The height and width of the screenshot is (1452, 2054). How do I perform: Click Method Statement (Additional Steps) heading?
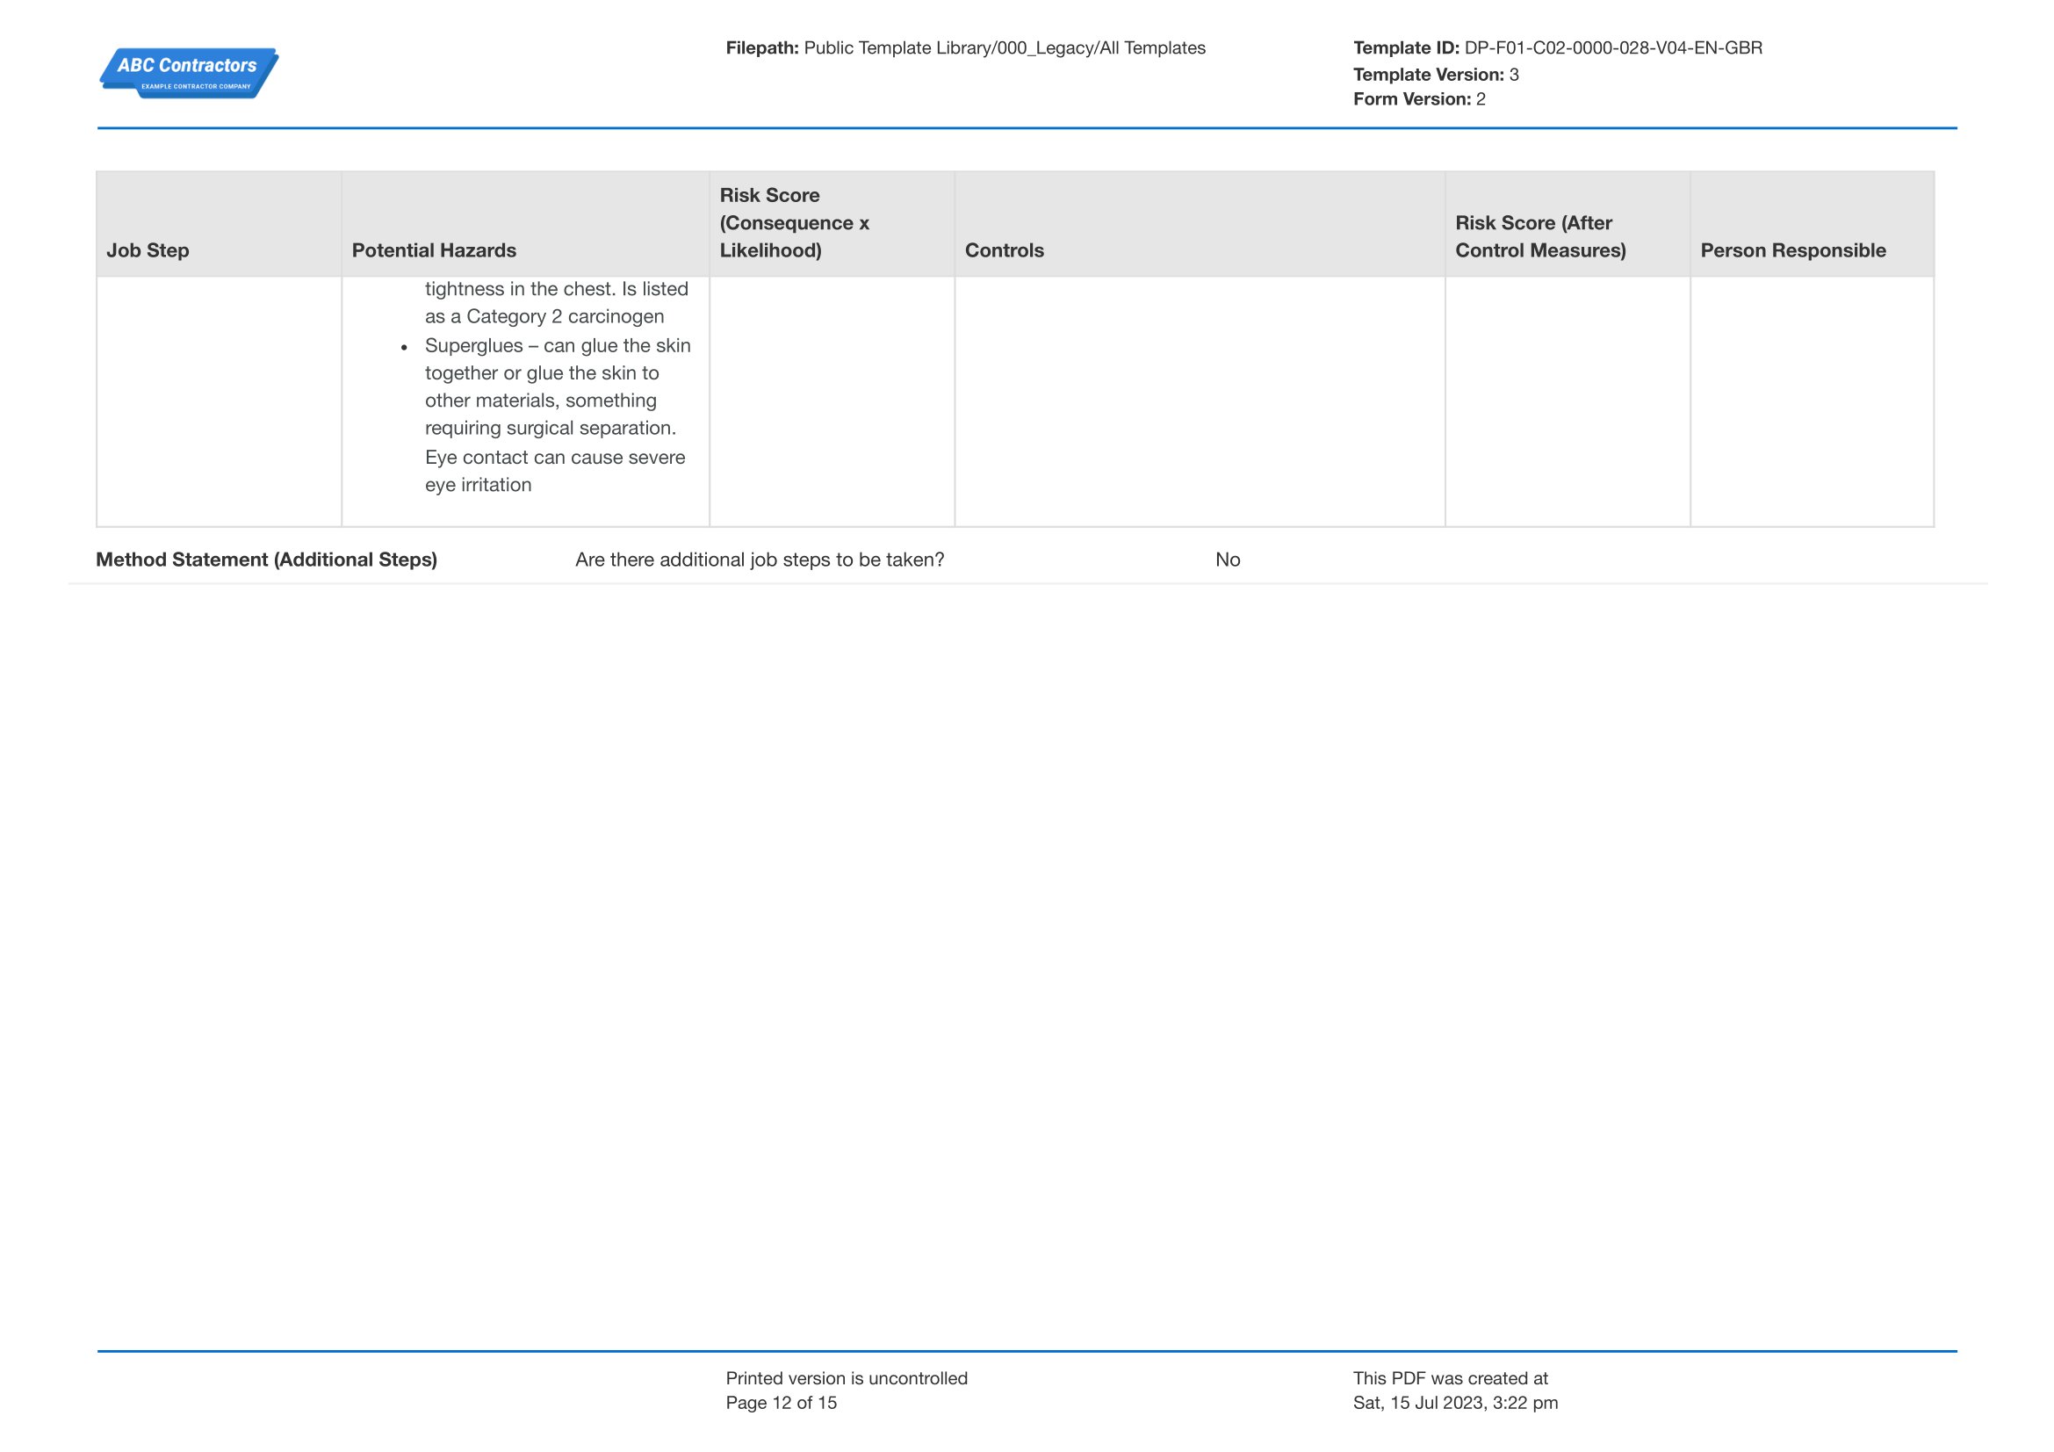click(x=267, y=560)
